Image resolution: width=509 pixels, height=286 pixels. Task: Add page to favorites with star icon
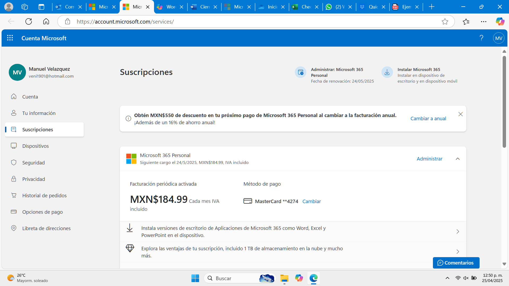click(x=445, y=21)
